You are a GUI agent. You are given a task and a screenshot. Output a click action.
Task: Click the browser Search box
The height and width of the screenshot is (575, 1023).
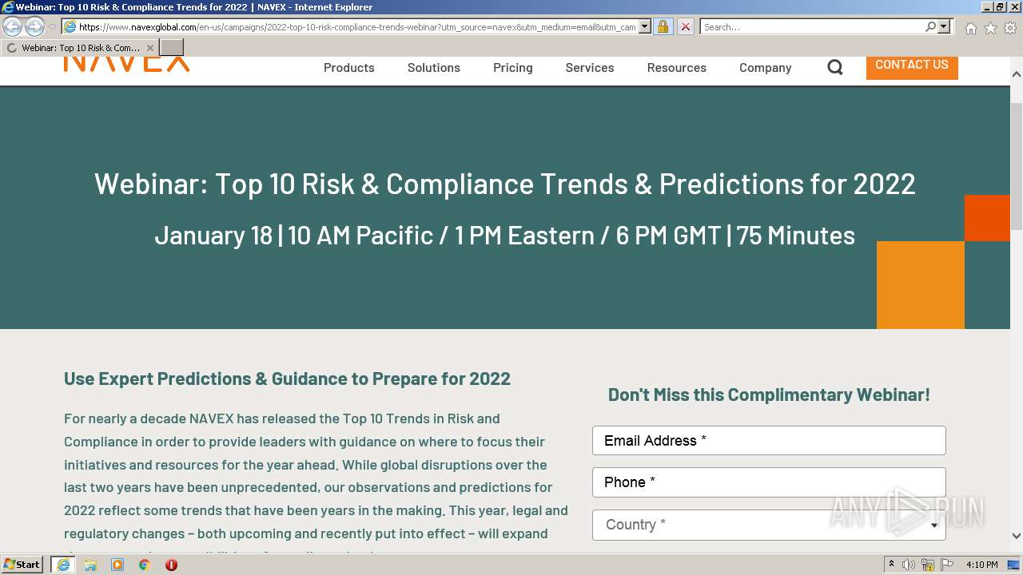click(x=813, y=27)
